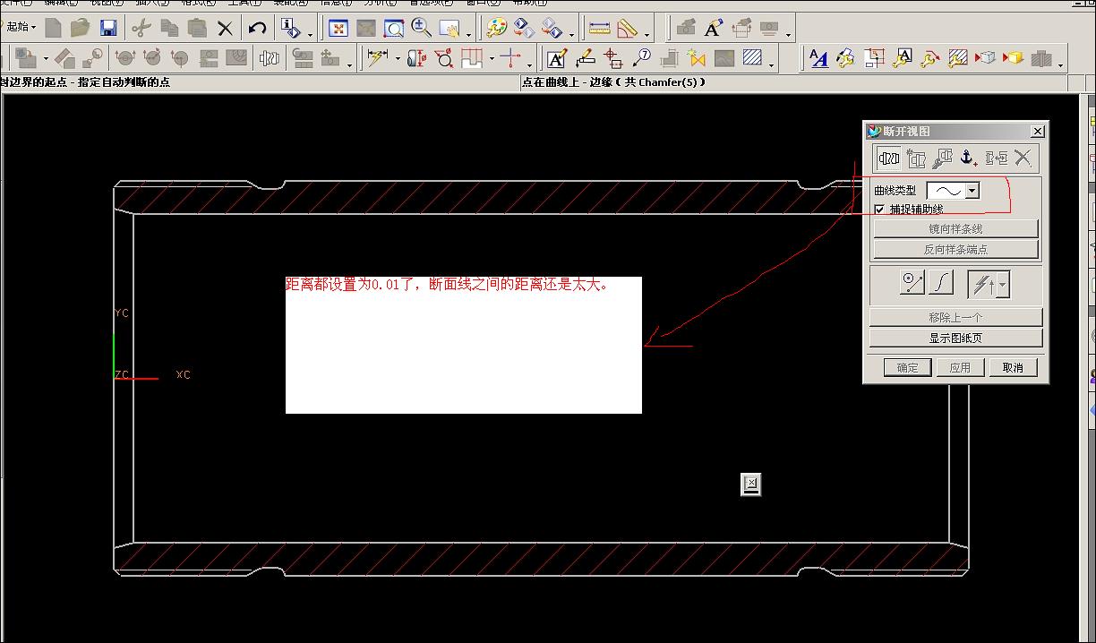
Task: Select the spline curve S icon
Action: pyautogui.click(x=941, y=283)
